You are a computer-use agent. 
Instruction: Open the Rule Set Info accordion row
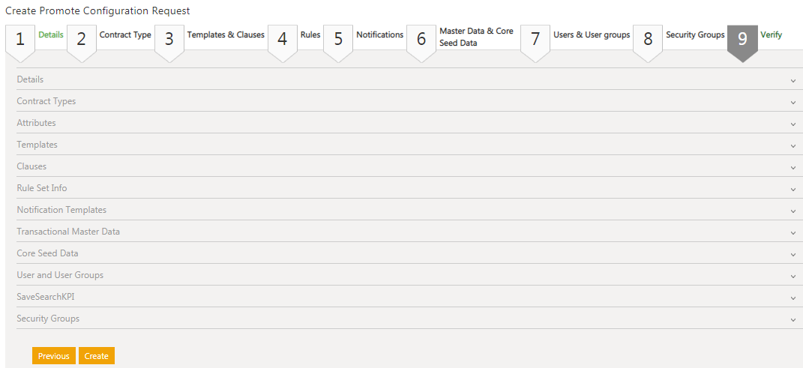click(x=42, y=188)
